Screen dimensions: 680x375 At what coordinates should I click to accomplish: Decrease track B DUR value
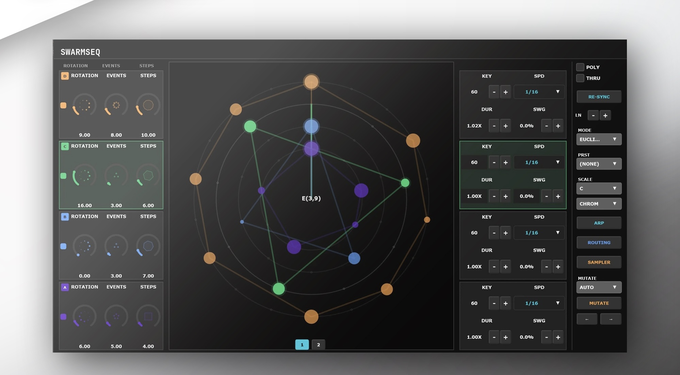pos(494,267)
